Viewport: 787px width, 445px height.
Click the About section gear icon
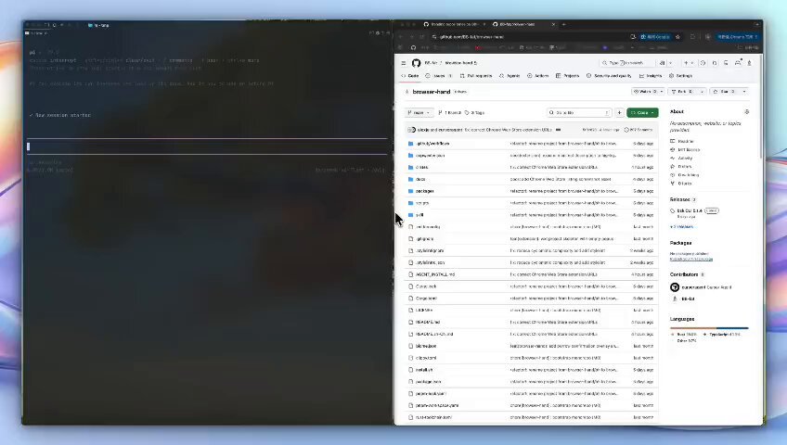click(747, 112)
